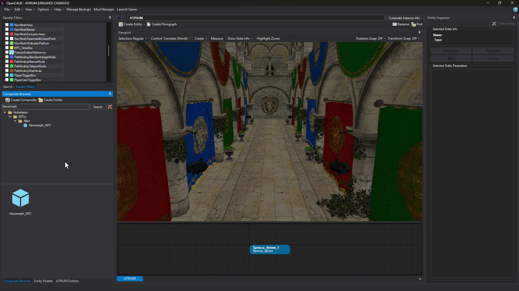Click the Search button beside Xenomorph field

click(x=98, y=107)
